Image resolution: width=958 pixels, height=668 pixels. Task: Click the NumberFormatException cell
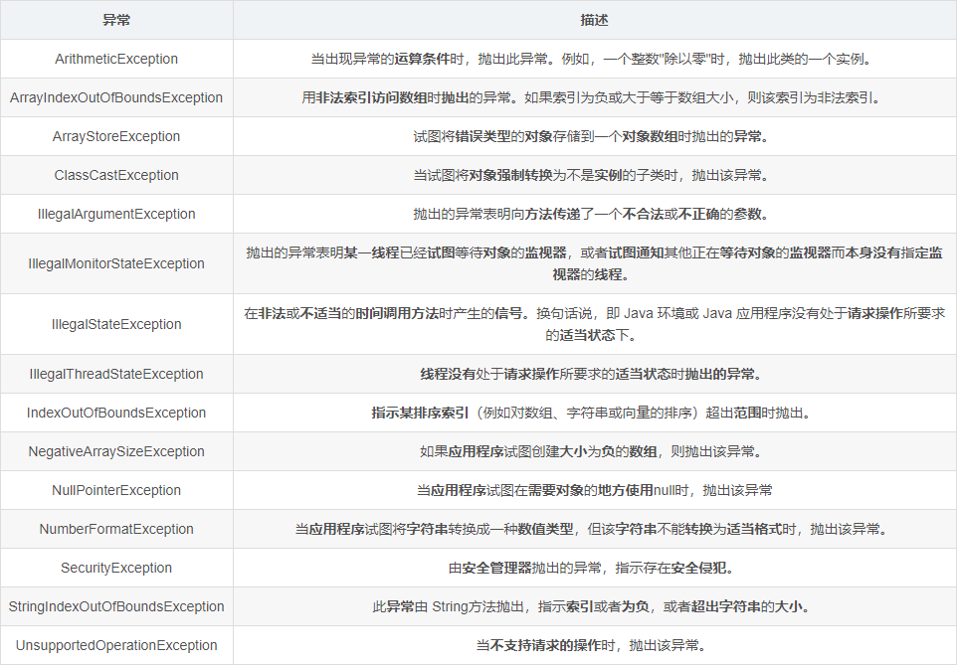point(116,529)
